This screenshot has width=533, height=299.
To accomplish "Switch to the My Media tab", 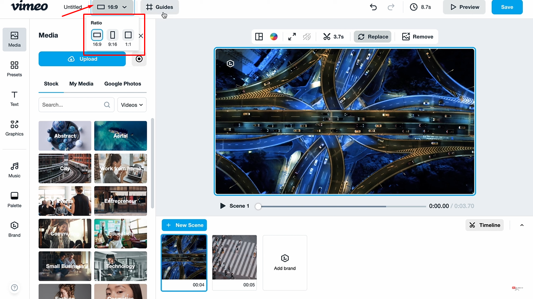I will 81,84.
